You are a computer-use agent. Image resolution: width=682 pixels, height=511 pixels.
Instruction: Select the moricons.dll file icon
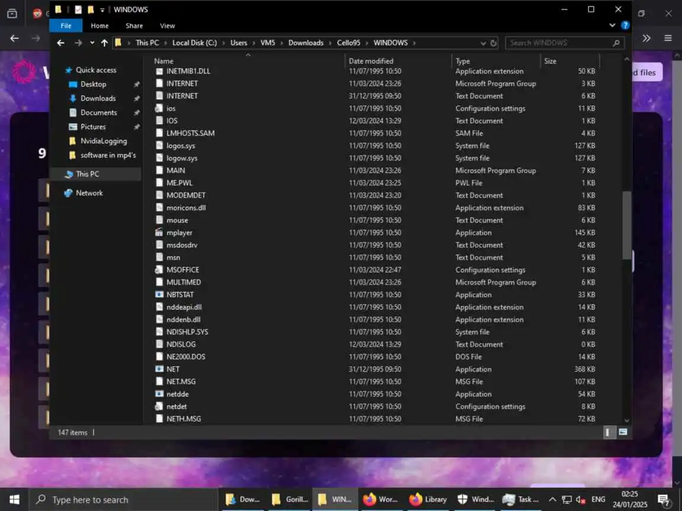pos(159,208)
